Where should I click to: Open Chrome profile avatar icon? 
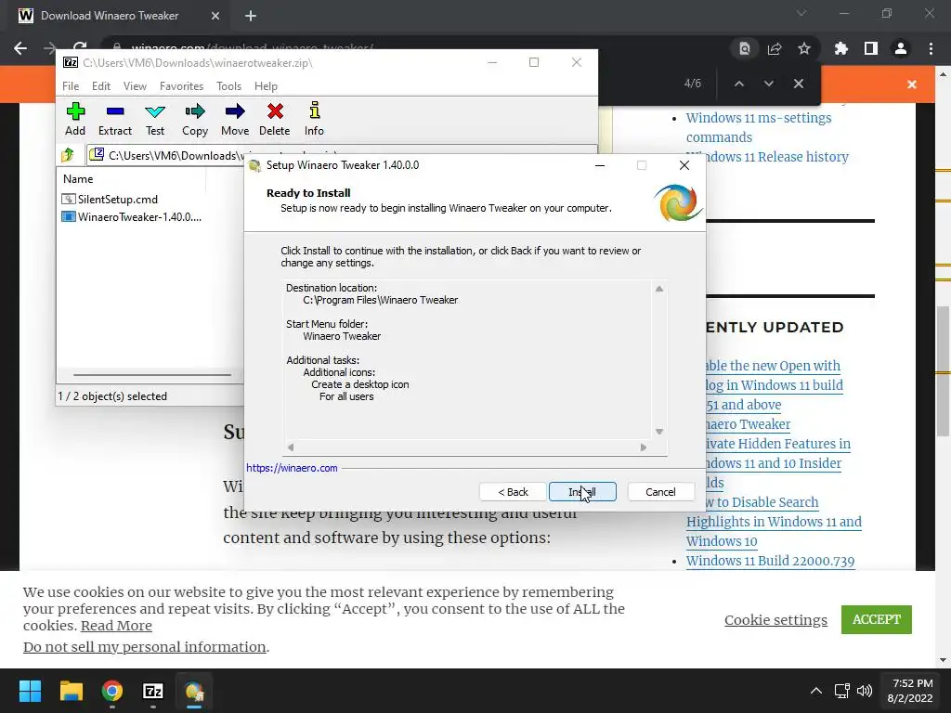(901, 48)
